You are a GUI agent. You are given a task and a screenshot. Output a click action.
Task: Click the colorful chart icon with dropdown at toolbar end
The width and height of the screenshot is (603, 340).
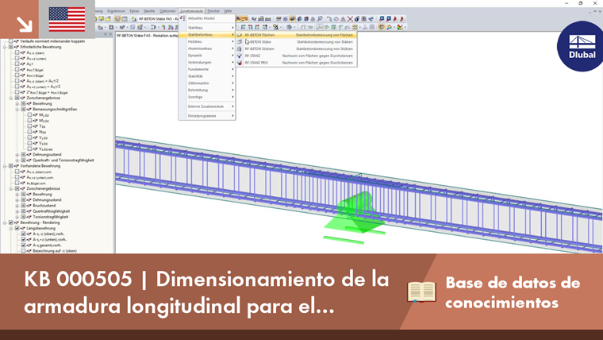point(401,27)
